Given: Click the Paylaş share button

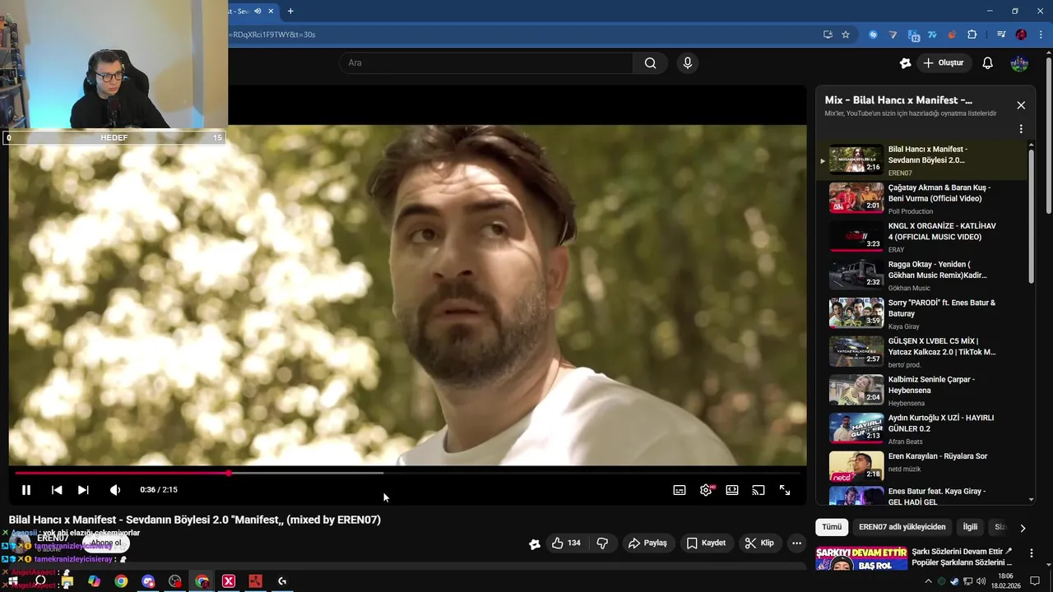Looking at the screenshot, I should [647, 543].
